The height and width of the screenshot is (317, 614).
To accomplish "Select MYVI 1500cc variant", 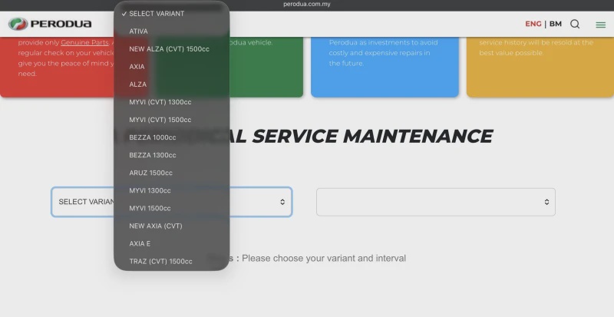I will 171,208.
